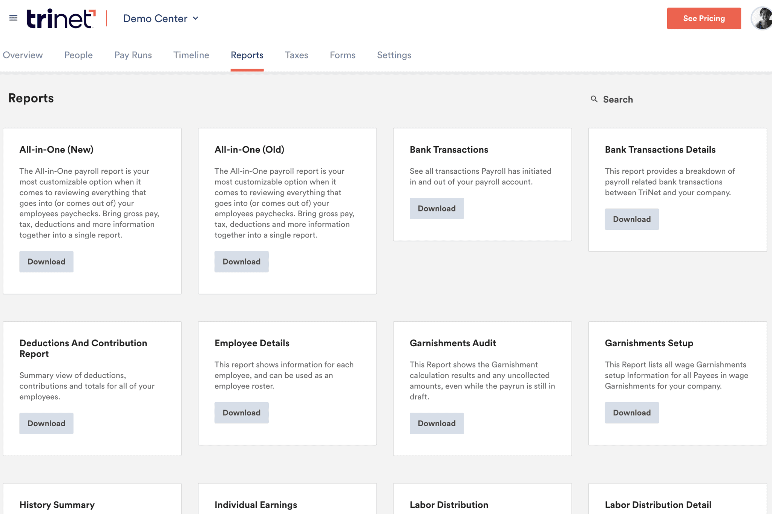Switch to the Overview tab
Viewport: 772px width, 514px height.
(x=23, y=55)
